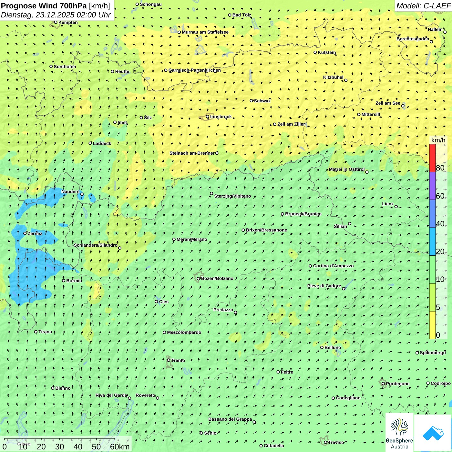The width and height of the screenshot is (452, 452).
Task: Click the Cittadella town label
Action: pos(274,446)
